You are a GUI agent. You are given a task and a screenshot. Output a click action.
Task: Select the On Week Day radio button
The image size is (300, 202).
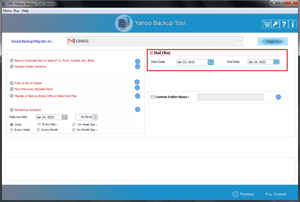point(74,125)
